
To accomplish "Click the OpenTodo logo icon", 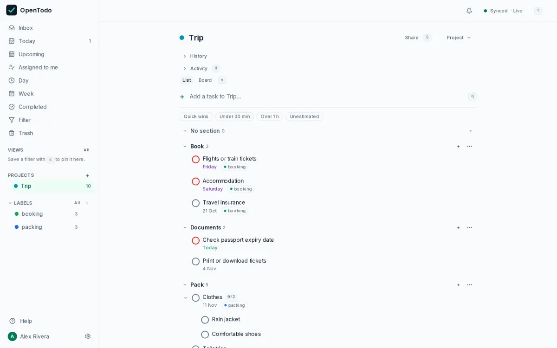I will click(12, 10).
